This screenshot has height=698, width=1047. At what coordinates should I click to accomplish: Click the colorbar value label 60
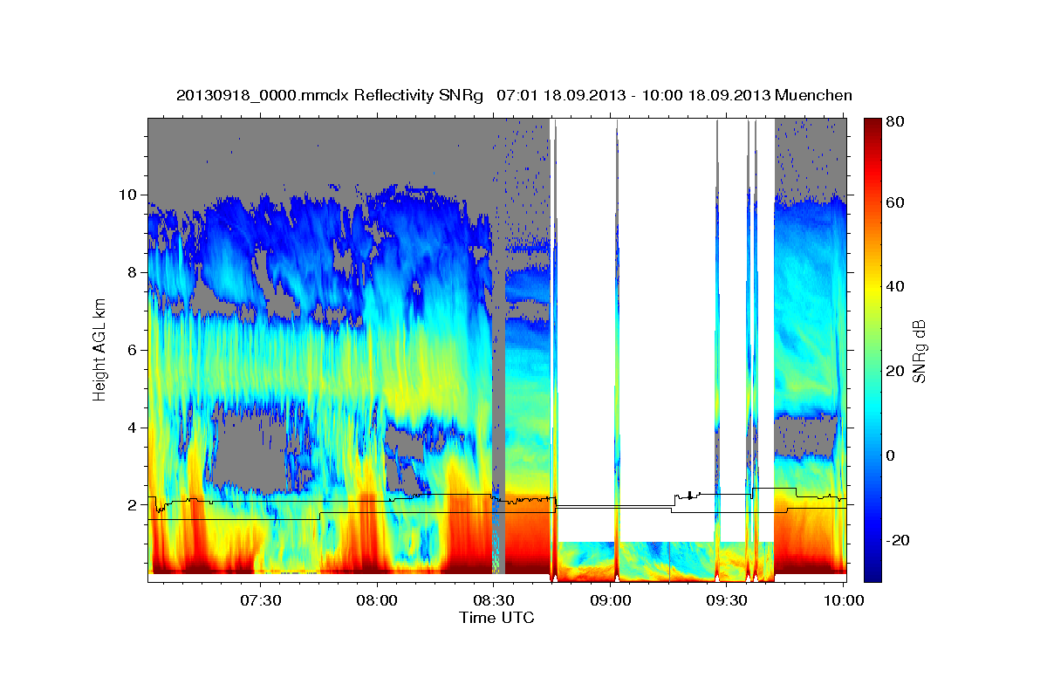pos(895,202)
